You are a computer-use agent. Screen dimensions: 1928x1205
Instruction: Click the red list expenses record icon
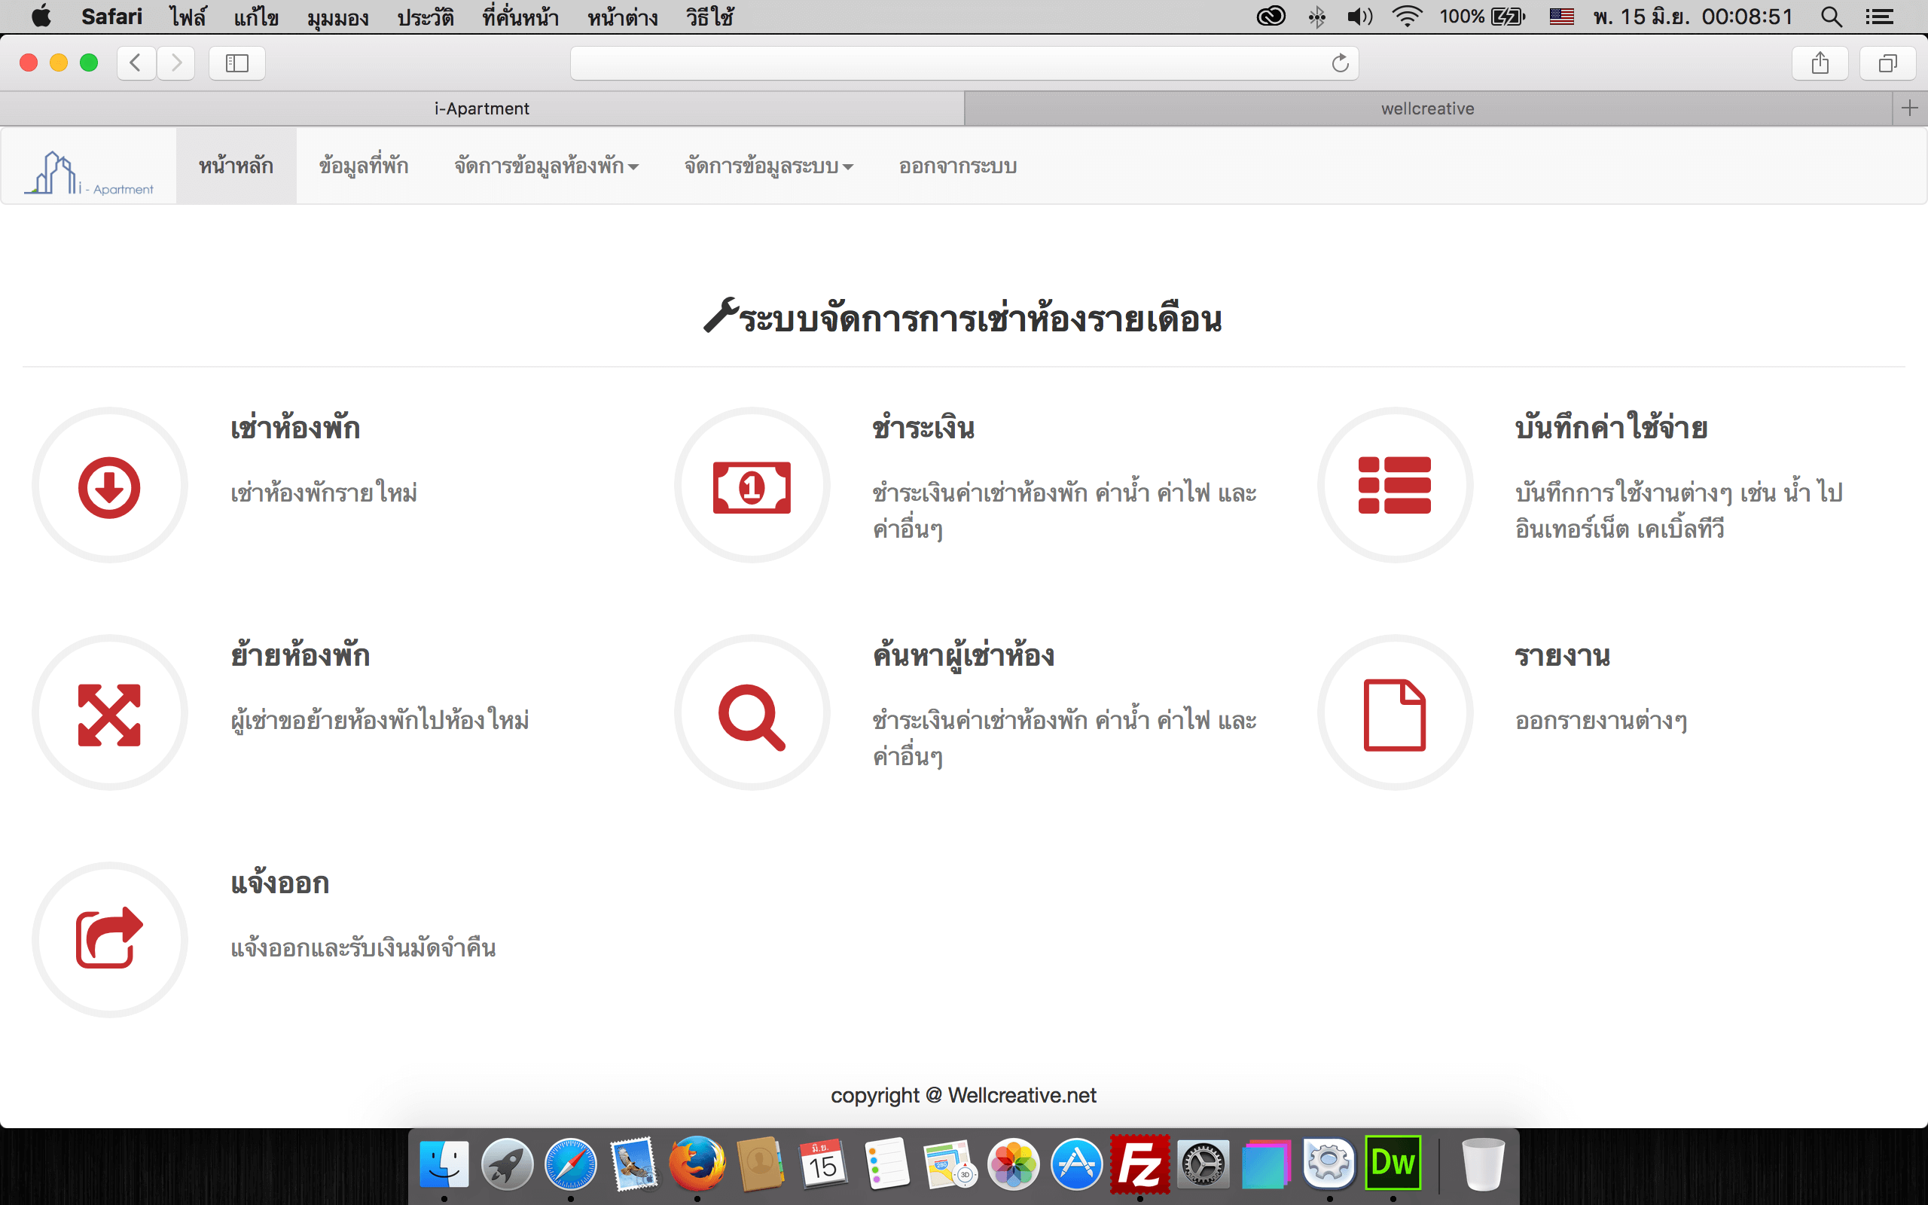(1394, 485)
